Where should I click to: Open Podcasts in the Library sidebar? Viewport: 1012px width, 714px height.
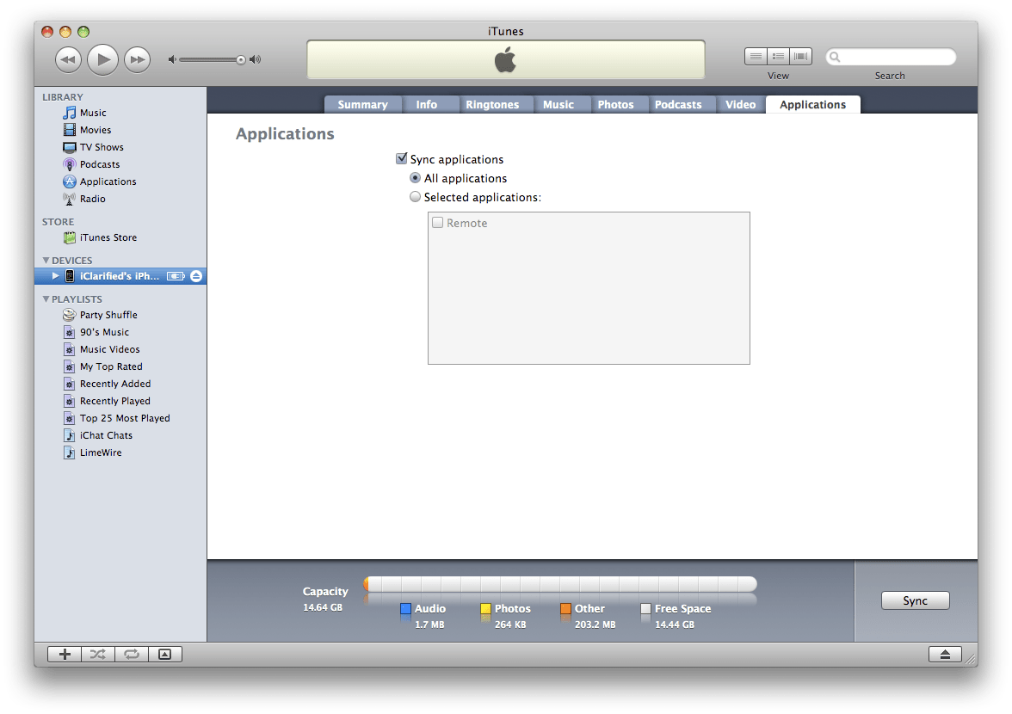(x=100, y=164)
